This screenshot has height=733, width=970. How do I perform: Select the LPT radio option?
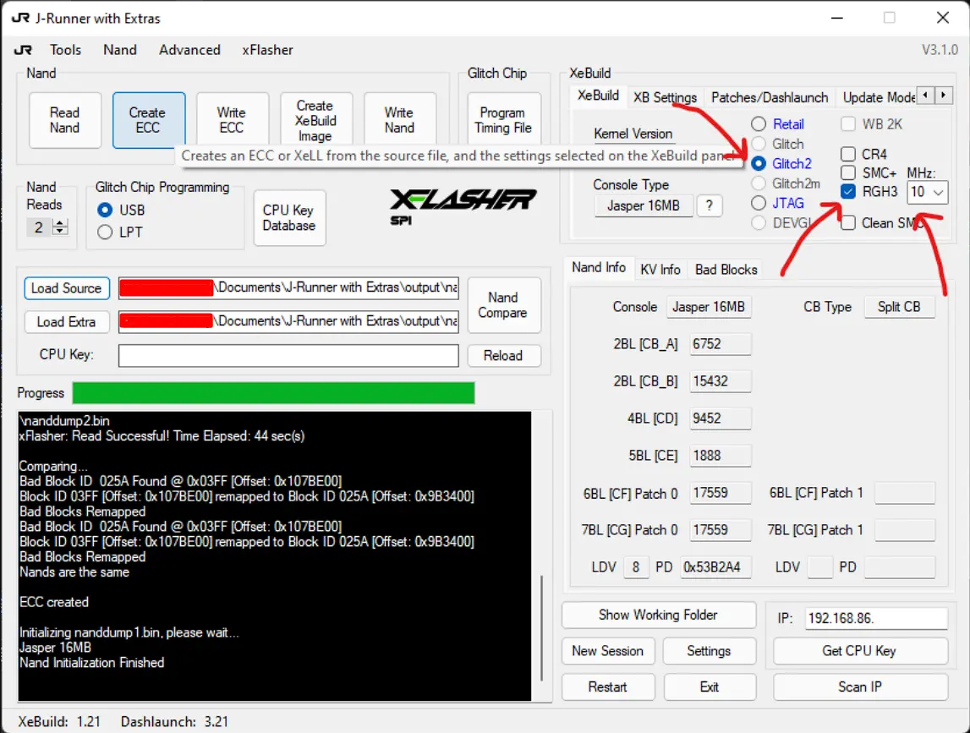pyautogui.click(x=105, y=232)
